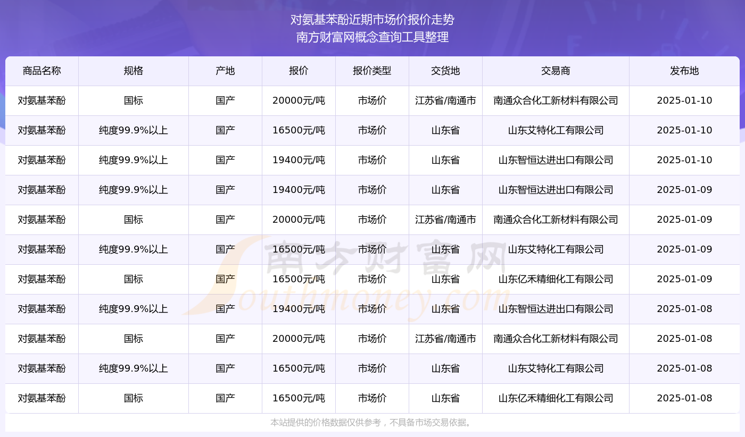
Task: Click 国标 spec in the 山东亿禾 2025-01-09 row
Action: 134,279
